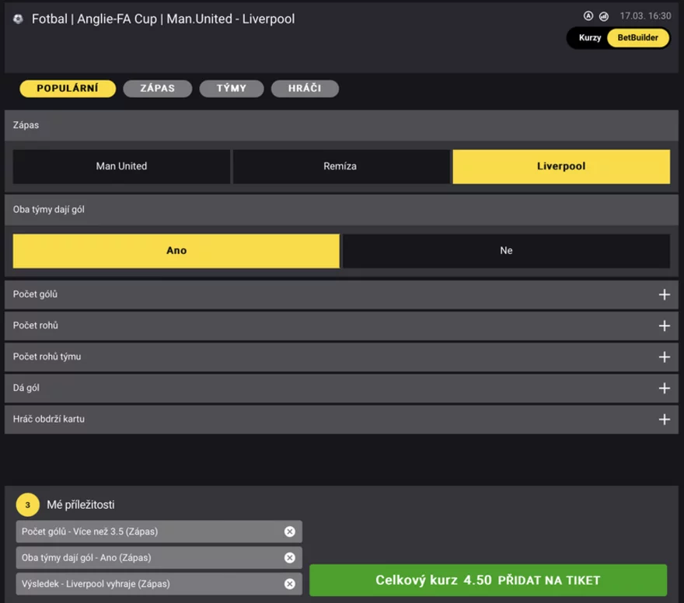Expand Počet gólů with its plus icon

pyautogui.click(x=664, y=295)
